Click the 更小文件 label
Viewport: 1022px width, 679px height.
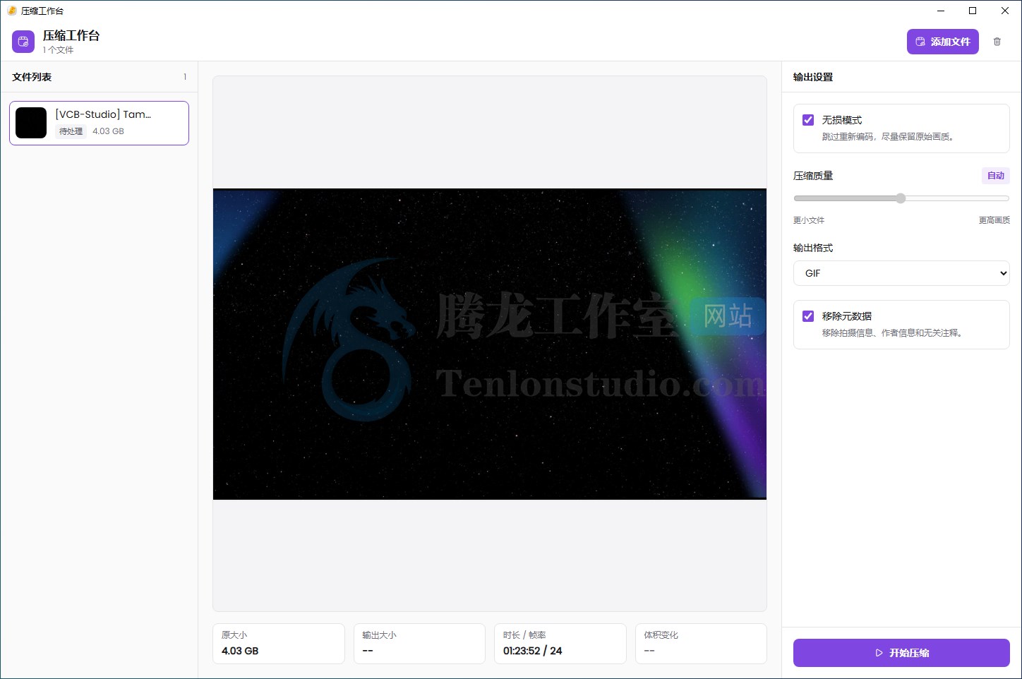pos(809,220)
